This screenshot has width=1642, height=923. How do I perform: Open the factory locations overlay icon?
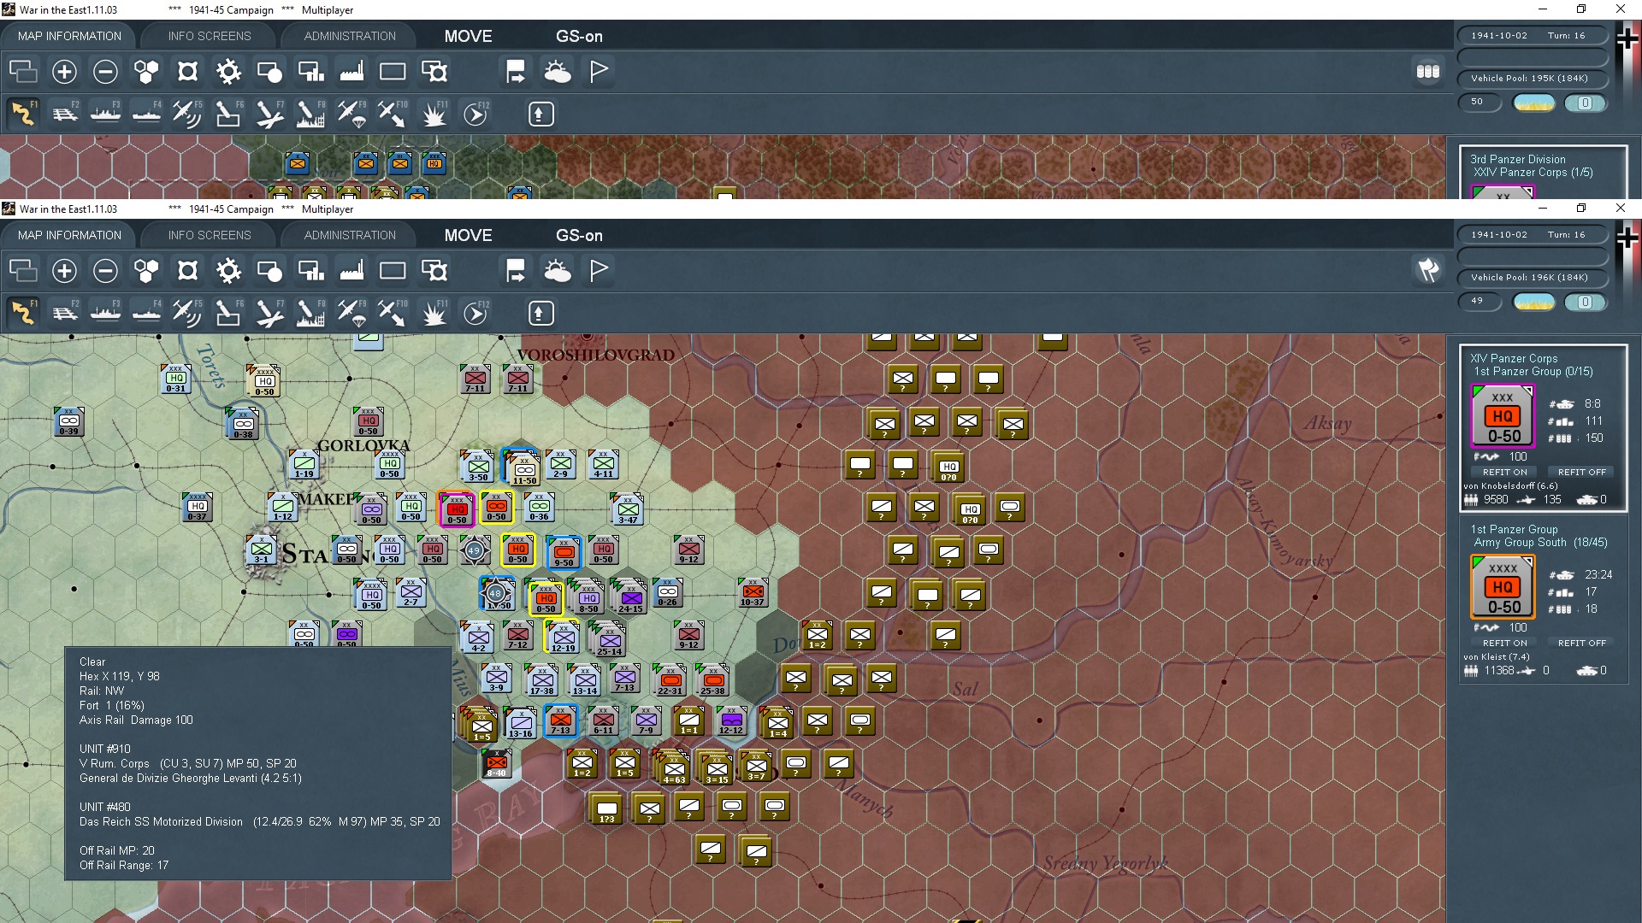pyautogui.click(x=351, y=270)
